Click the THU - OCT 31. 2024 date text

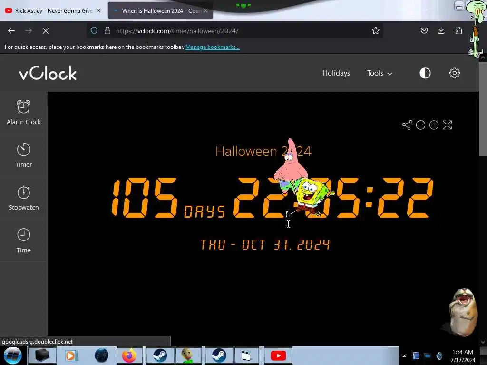pyautogui.click(x=265, y=245)
